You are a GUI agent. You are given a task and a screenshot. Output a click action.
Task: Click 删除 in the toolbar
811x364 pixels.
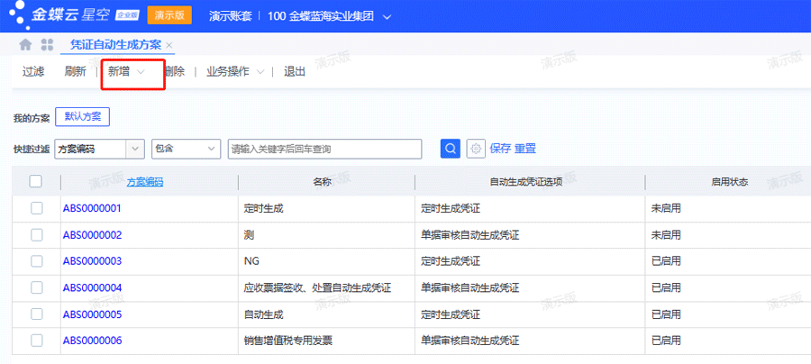175,72
